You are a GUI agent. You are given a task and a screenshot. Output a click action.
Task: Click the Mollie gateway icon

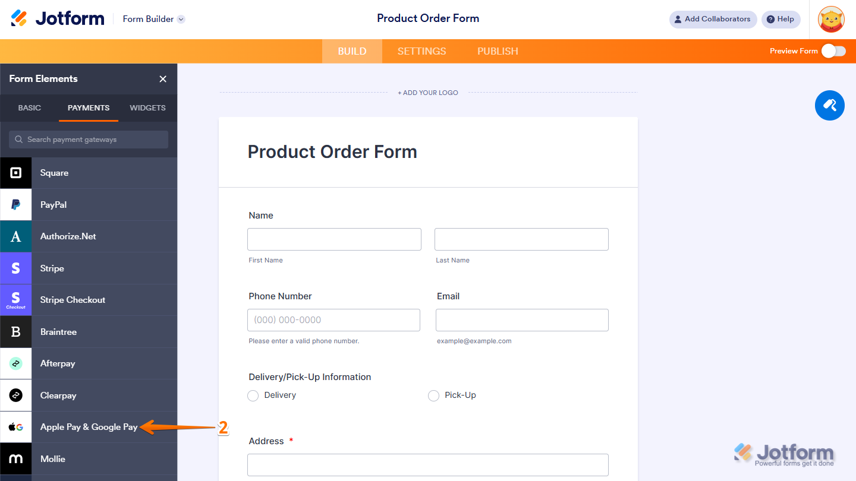click(16, 459)
